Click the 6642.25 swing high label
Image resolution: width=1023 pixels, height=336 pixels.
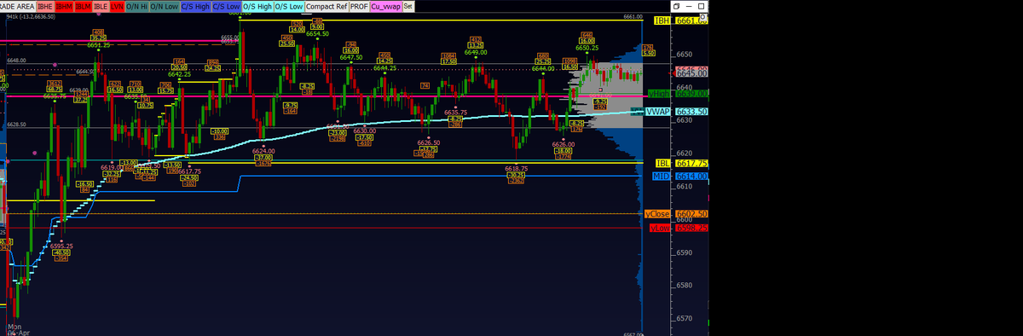pos(179,74)
